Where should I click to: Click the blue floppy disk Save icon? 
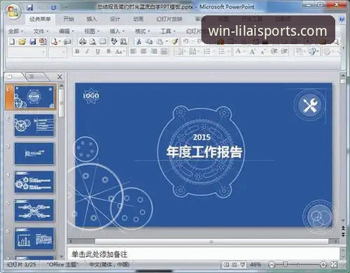tap(32, 42)
